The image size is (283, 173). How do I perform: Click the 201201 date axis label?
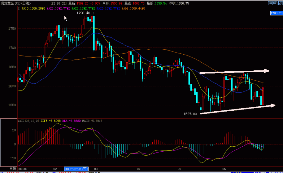(x=22, y=169)
